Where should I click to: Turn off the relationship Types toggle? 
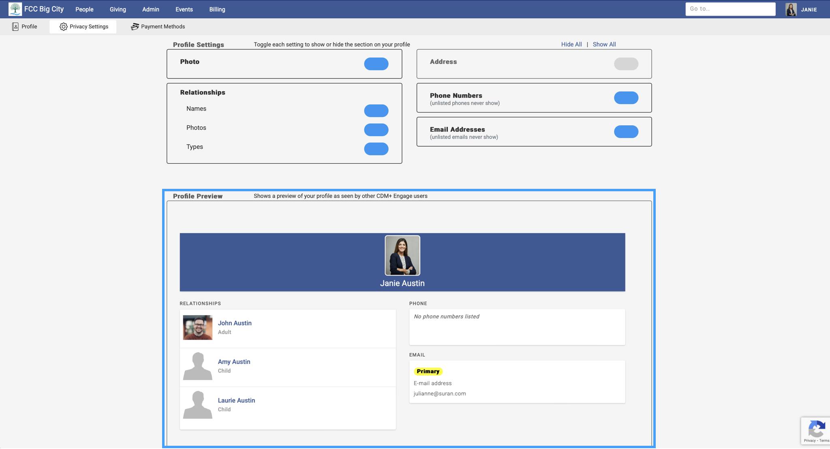coord(376,149)
